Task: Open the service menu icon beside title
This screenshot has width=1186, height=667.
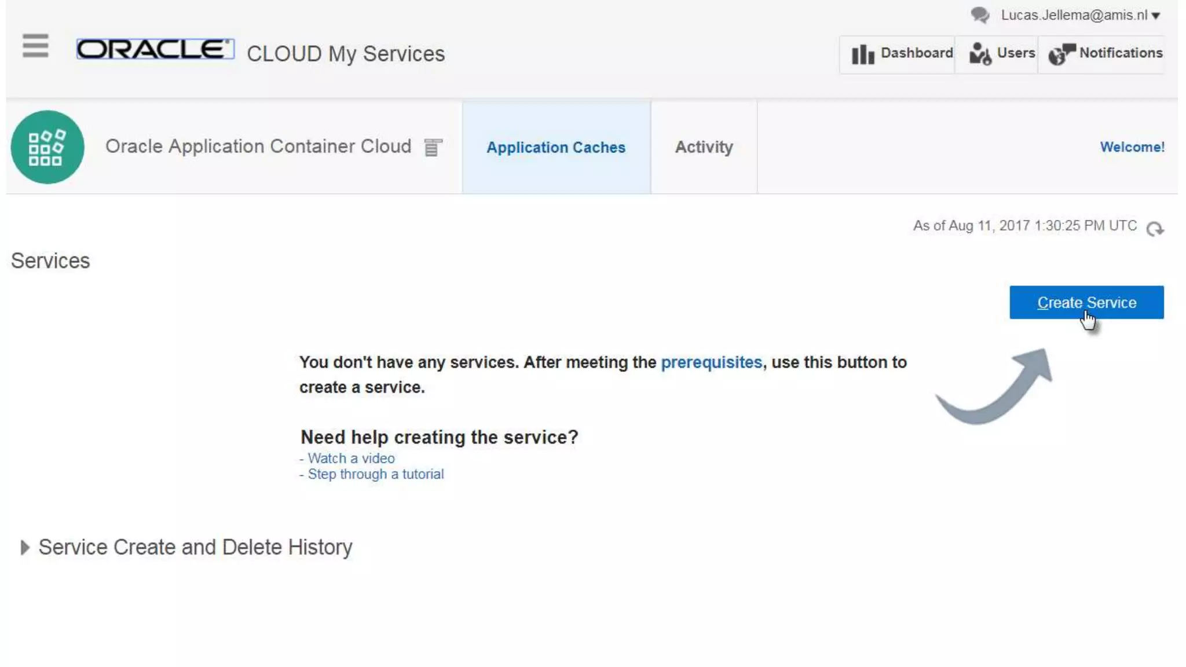Action: coord(433,148)
